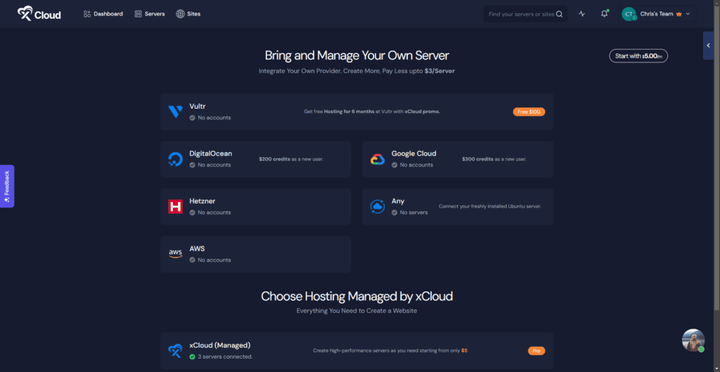This screenshot has height=372, width=720.
Task: Expand the collapsed right side panel
Action: click(x=708, y=46)
